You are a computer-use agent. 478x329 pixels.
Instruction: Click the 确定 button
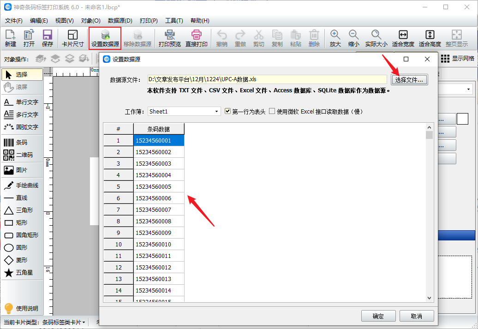[378, 316]
